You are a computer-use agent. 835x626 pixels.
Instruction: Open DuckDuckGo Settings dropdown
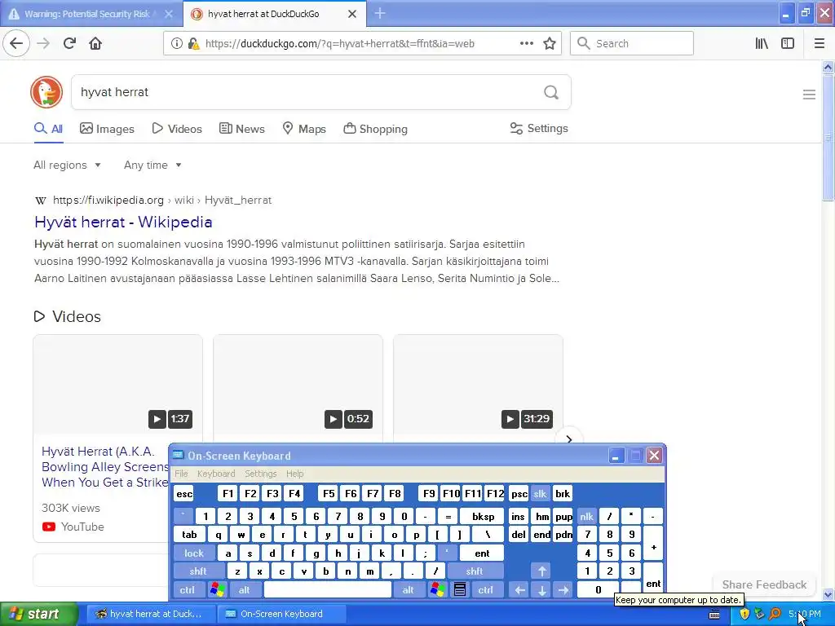(x=539, y=128)
